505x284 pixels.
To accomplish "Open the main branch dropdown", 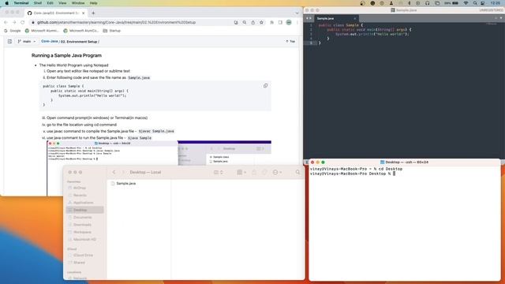I will (27, 41).
